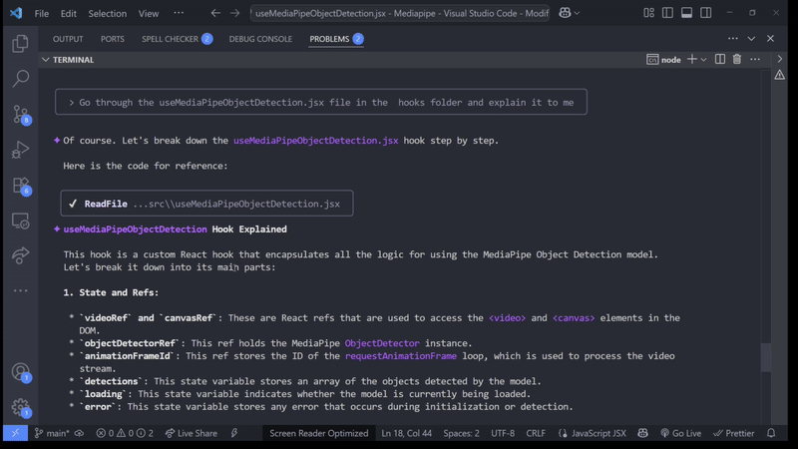Open the Copilot chat icon in title bar

point(565,13)
